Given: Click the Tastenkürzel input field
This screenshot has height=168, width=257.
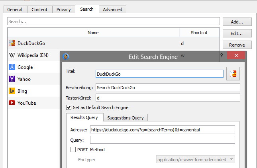Looking at the screenshot, I should [x=168, y=98].
